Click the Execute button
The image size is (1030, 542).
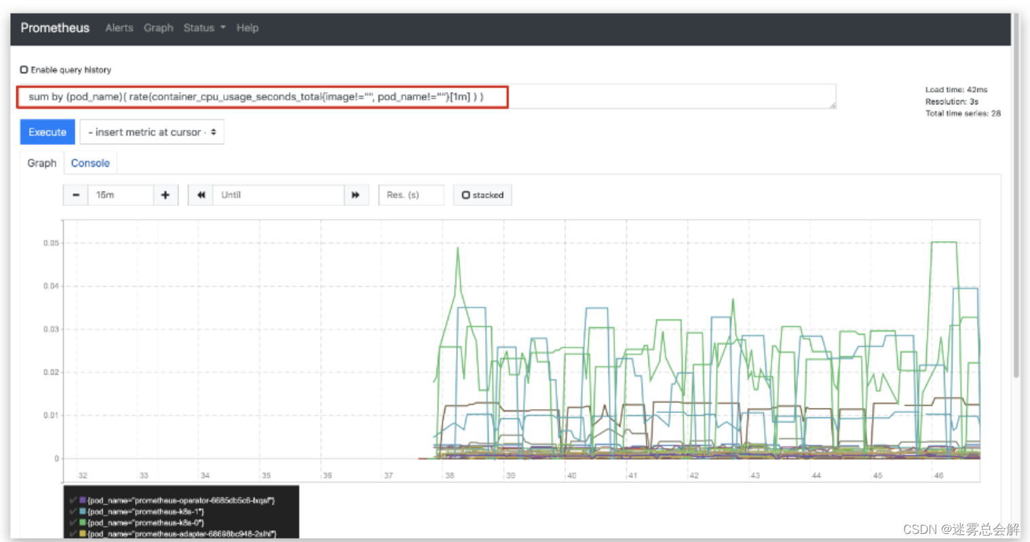coord(47,132)
